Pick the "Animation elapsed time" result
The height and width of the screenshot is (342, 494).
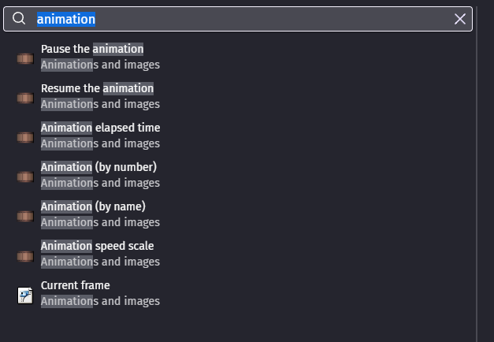pos(100,128)
